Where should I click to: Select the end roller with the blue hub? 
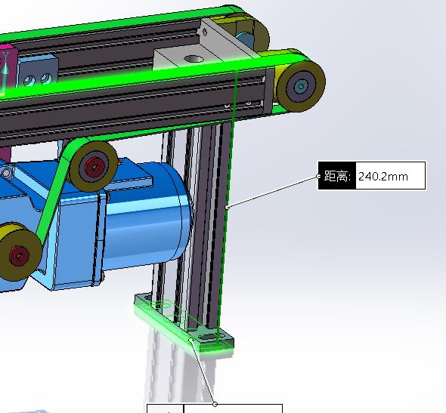point(301,86)
